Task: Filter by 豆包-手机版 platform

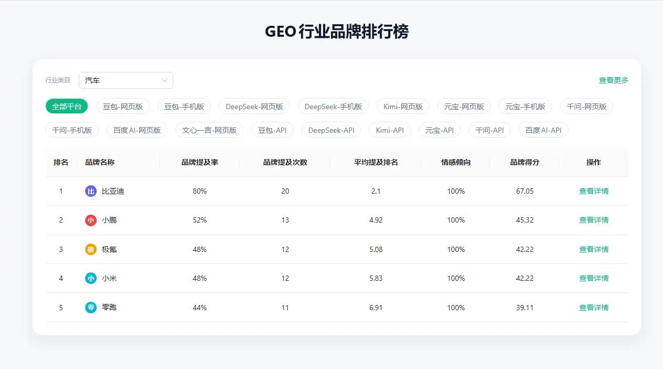Action: (184, 107)
